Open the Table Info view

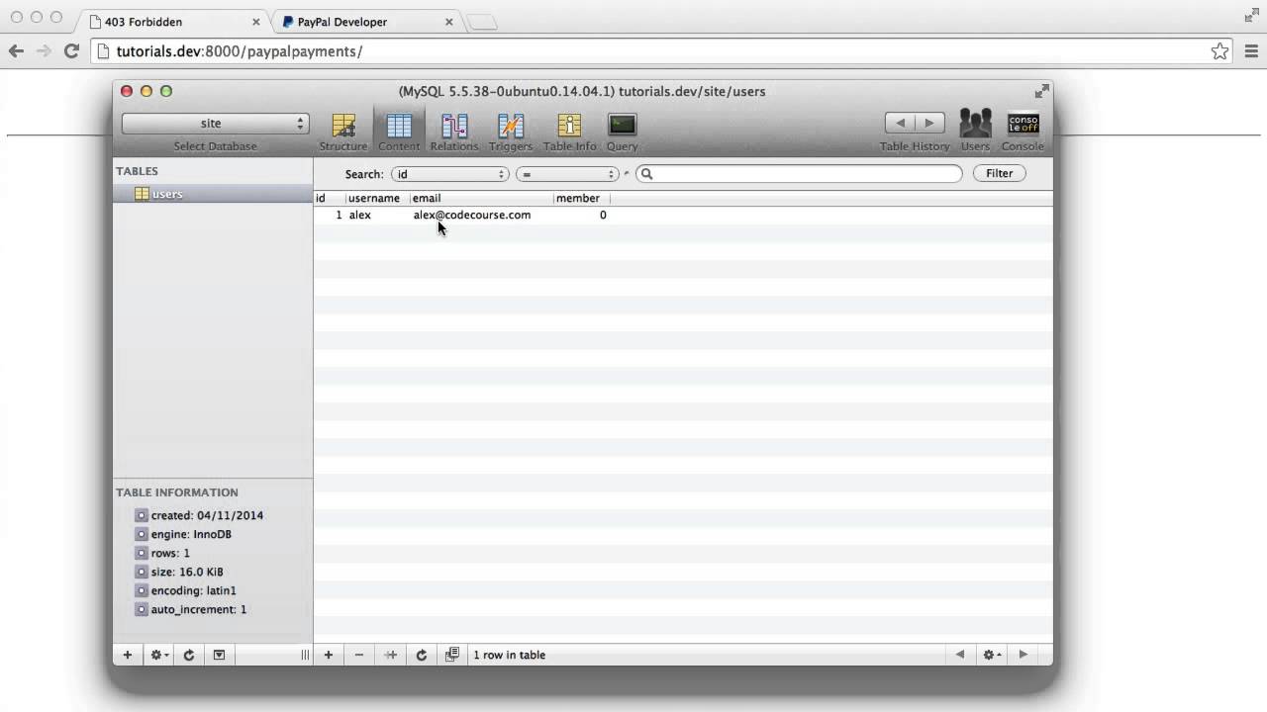tap(570, 132)
